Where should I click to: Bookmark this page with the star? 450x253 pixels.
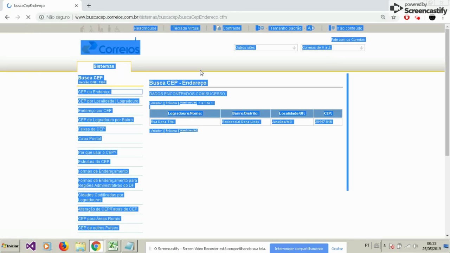coord(394,17)
